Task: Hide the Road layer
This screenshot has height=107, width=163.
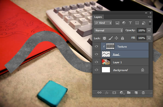Action: [x=96, y=54]
